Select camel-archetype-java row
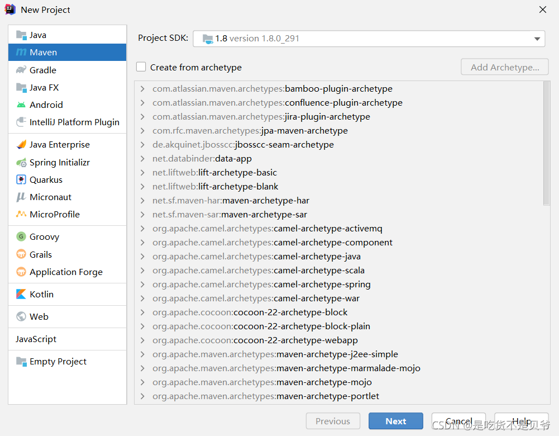Screen dimensions: 559x436 [338, 257]
